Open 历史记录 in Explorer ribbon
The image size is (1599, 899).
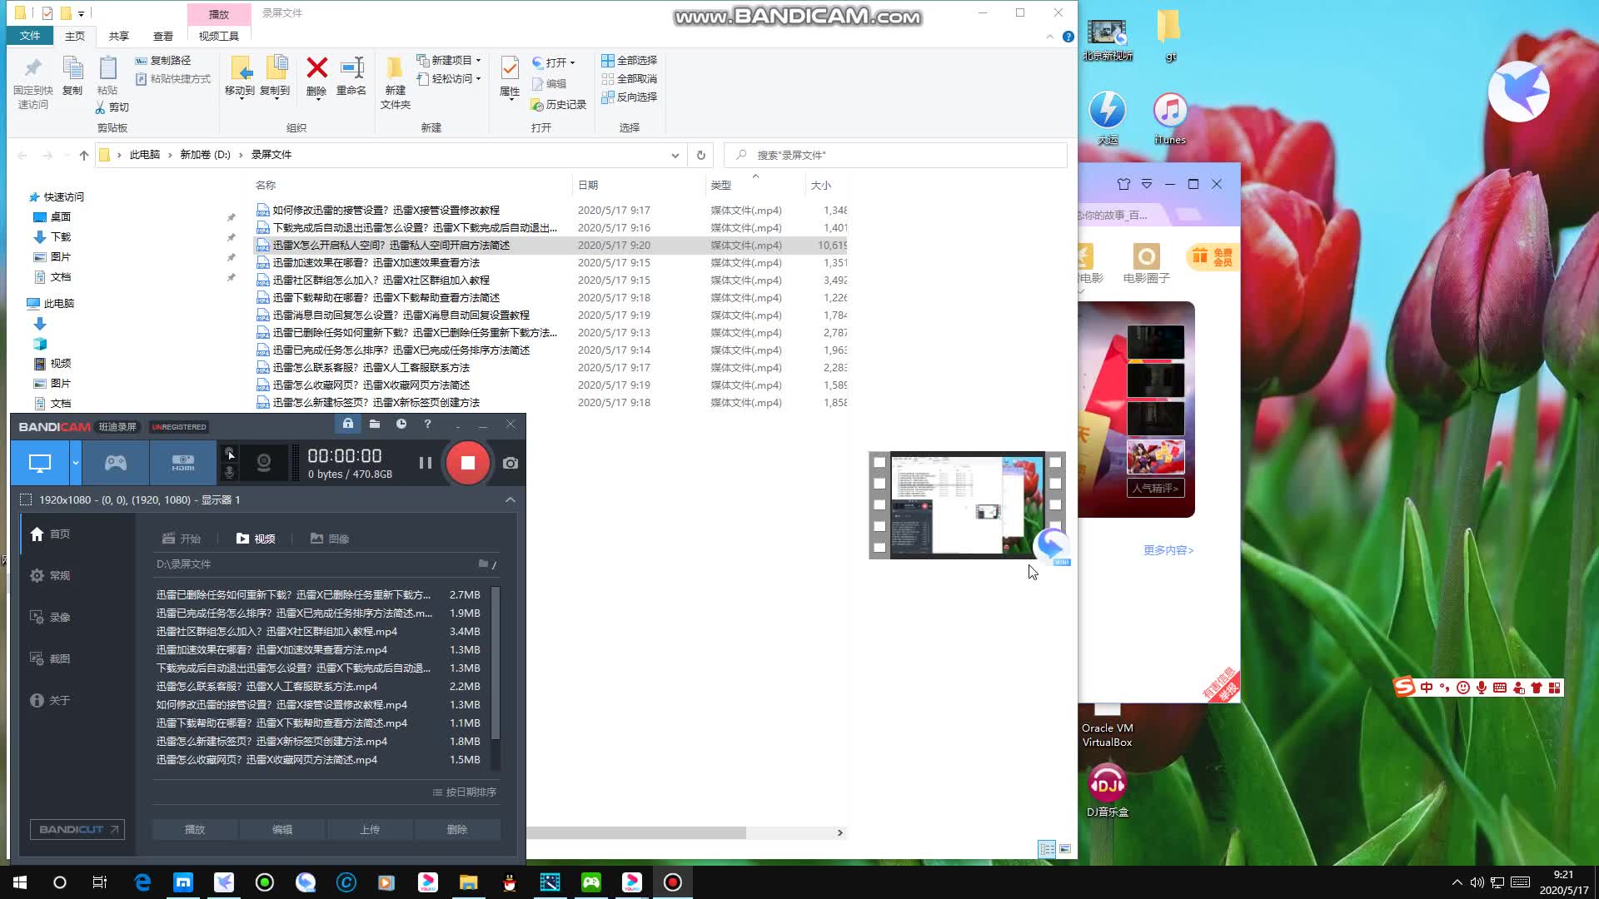point(559,105)
